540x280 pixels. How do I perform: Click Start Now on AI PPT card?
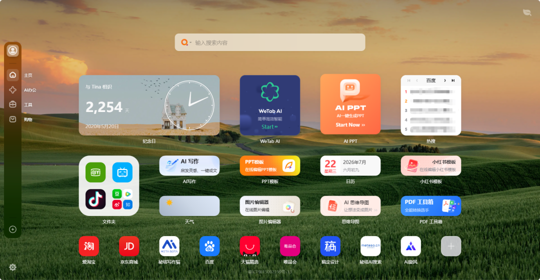350,124
